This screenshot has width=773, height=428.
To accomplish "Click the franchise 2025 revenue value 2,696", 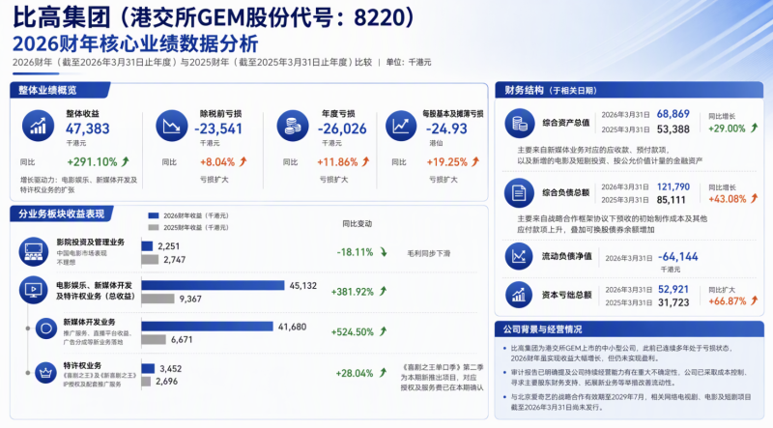I will tap(166, 382).
